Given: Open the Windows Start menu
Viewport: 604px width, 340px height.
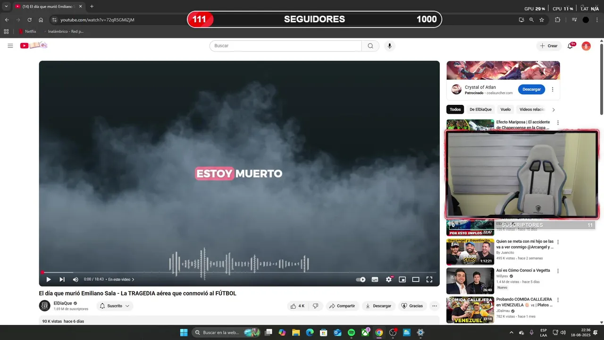Looking at the screenshot, I should click(184, 332).
